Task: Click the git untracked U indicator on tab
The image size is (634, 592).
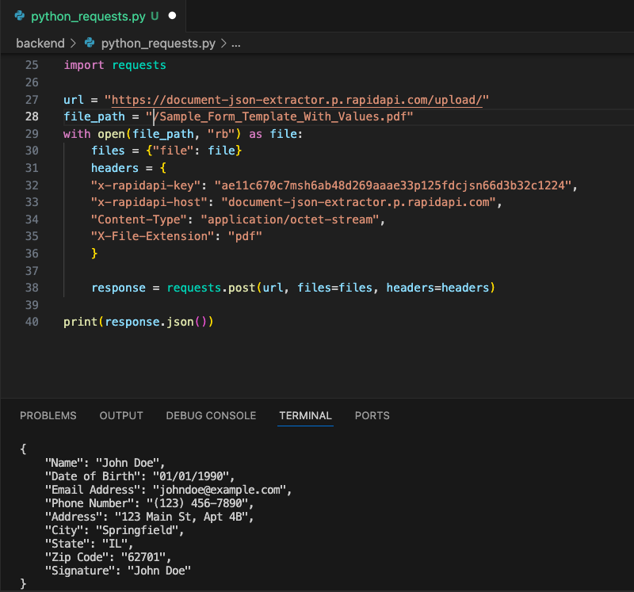Action: (x=154, y=16)
